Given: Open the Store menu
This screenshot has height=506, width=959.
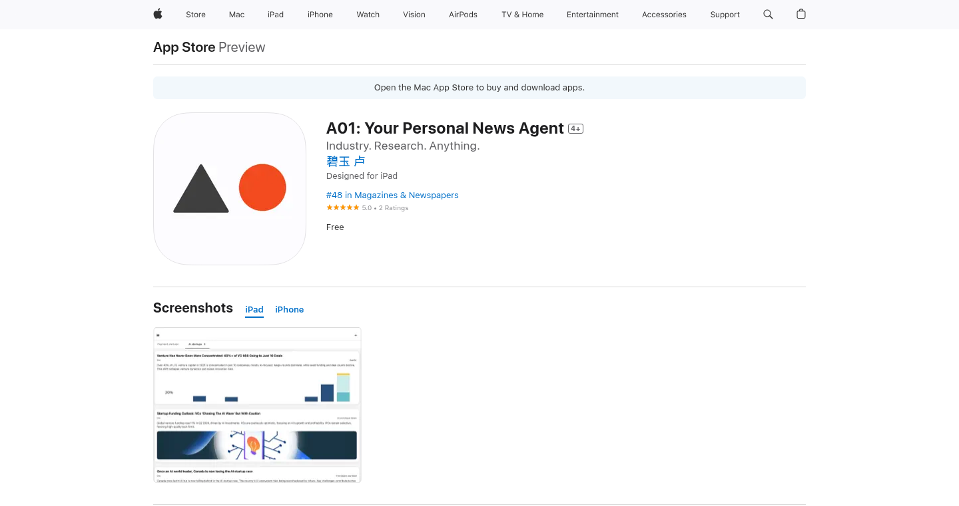Looking at the screenshot, I should 196,15.
